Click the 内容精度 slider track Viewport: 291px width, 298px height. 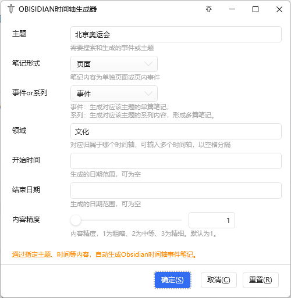click(126, 220)
